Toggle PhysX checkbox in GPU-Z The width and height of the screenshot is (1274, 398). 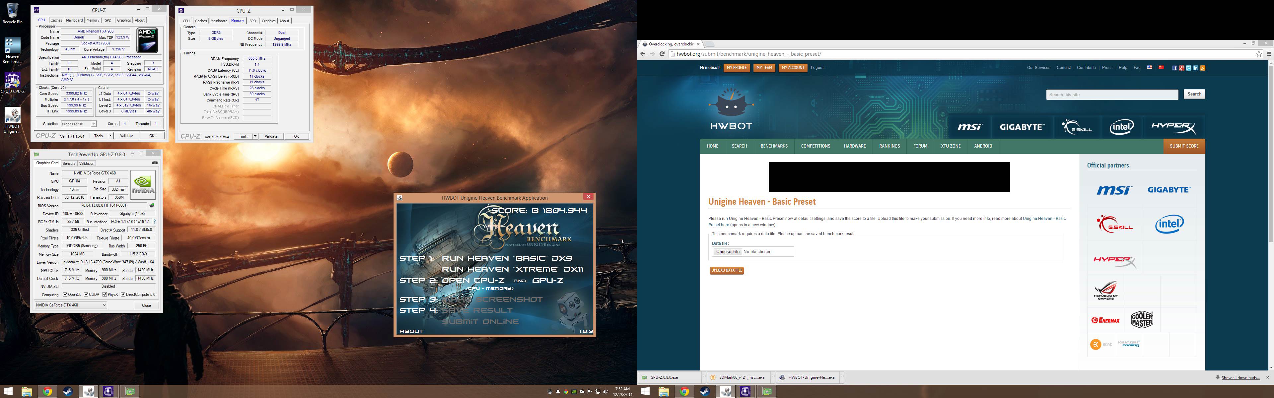click(105, 294)
